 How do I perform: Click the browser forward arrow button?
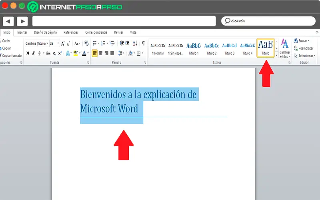click(22, 21)
